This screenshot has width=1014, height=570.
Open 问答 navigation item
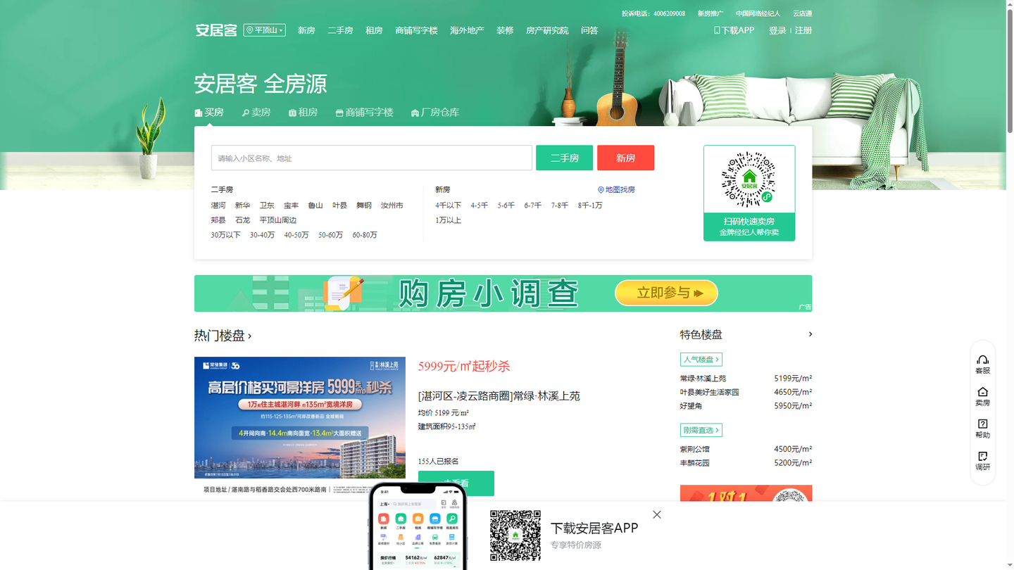click(x=589, y=30)
